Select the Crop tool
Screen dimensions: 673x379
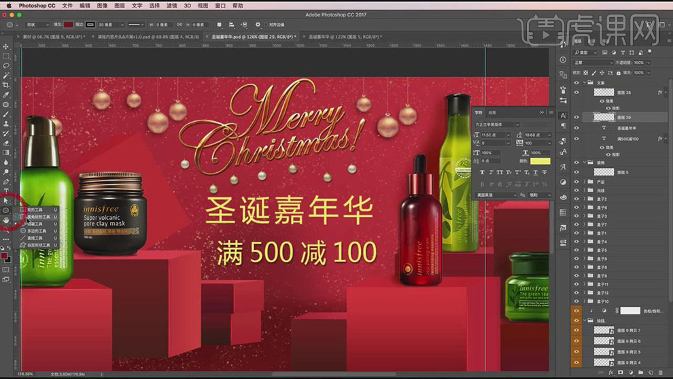[x=6, y=85]
